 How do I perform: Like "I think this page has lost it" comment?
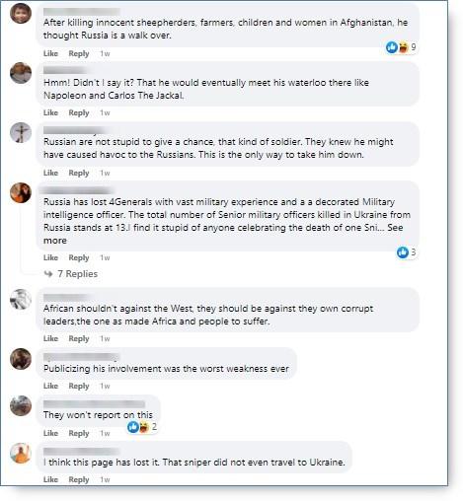tap(50, 479)
